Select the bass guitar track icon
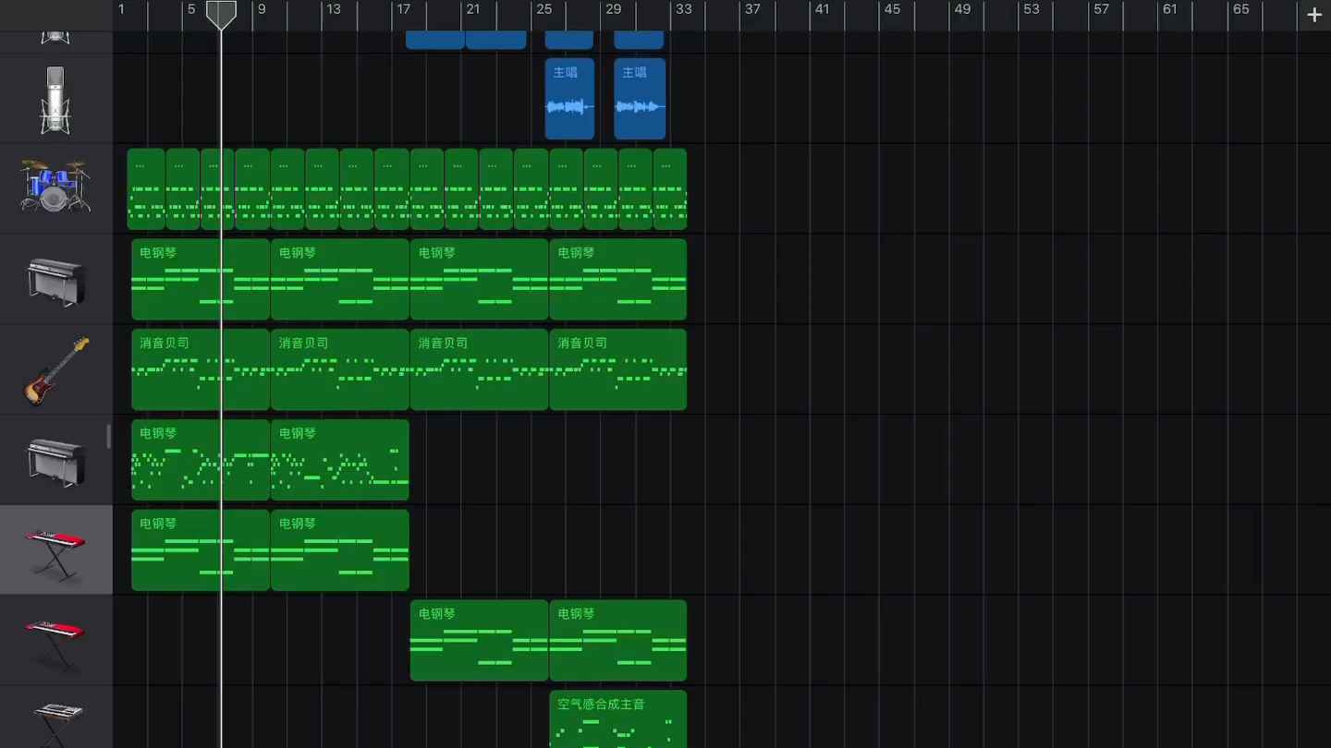Screen dimensions: 1331x748 point(55,371)
